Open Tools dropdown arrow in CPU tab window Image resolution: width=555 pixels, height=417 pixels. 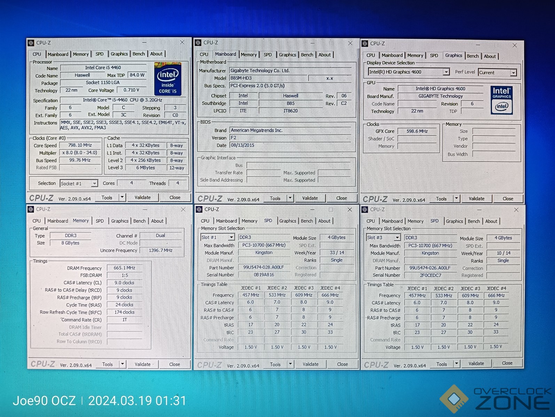coord(122,197)
